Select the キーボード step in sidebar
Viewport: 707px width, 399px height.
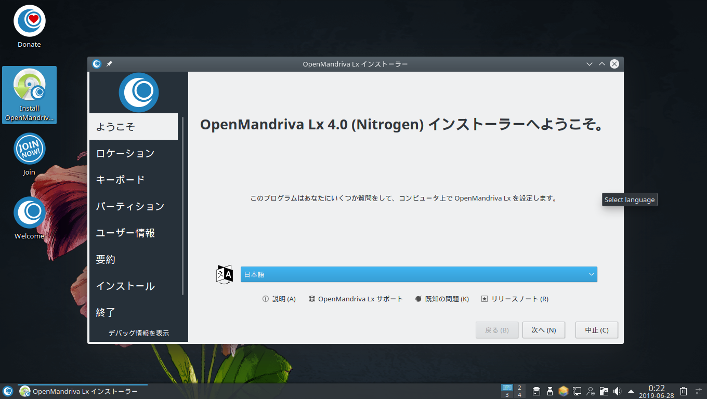pyautogui.click(x=134, y=180)
